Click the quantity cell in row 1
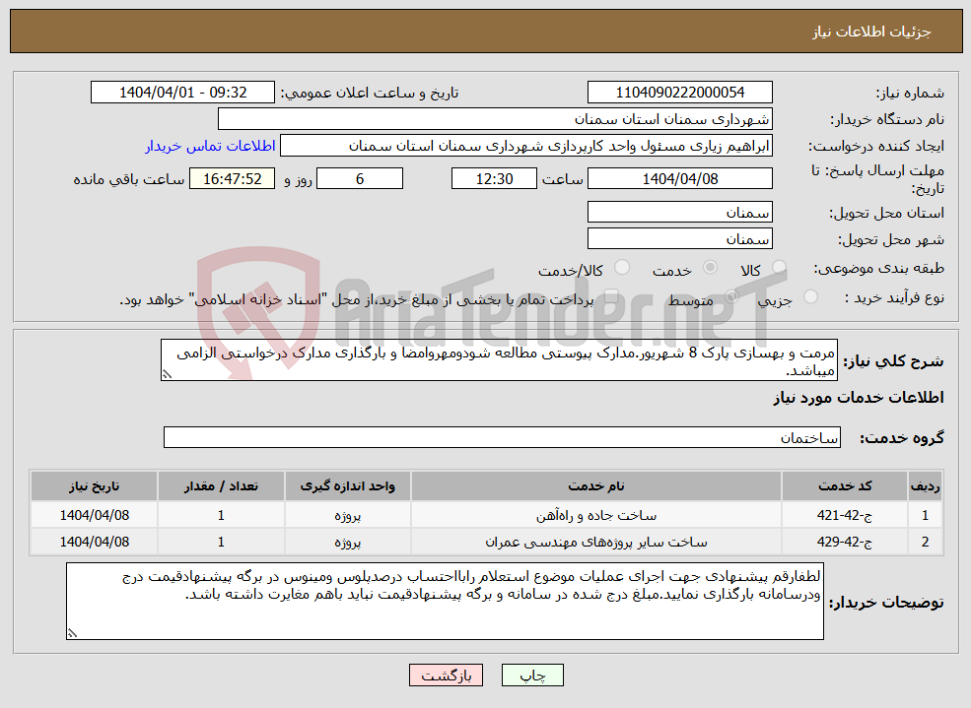The width and height of the screenshot is (971, 708). pos(221,515)
